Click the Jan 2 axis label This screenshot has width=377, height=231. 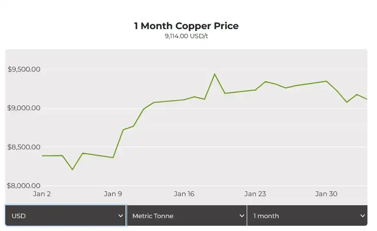tap(42, 194)
